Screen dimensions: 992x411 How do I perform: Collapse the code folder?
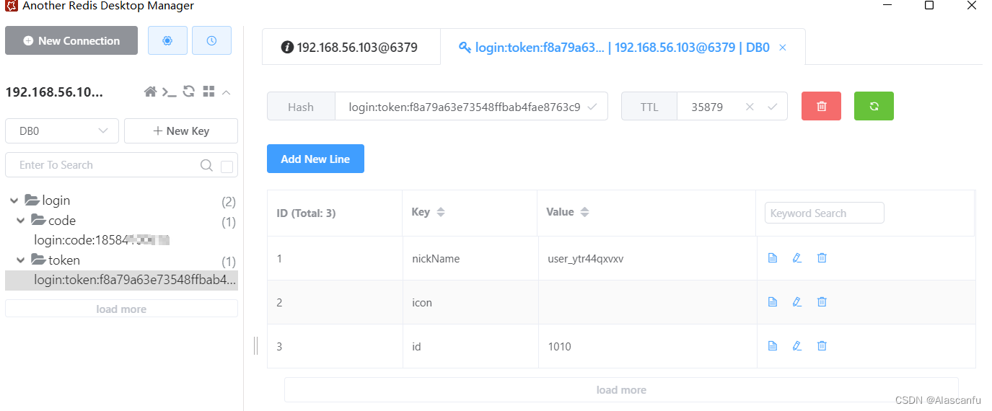(20, 221)
